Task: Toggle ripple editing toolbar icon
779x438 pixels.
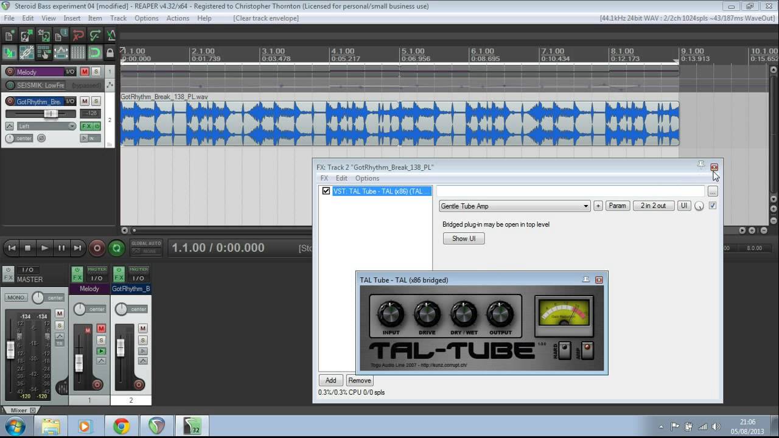Action: 43,53
